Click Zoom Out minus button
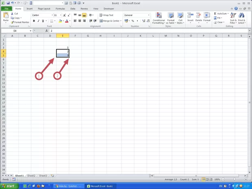 click(223, 179)
